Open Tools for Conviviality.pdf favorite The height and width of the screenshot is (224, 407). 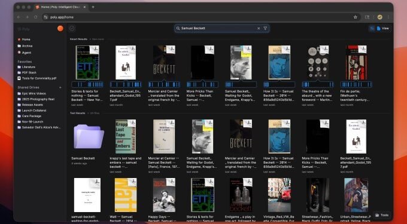pyautogui.click(x=37, y=78)
